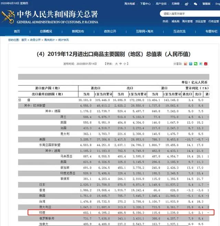The width and height of the screenshot is (220, 226).
Task: Set font size to 大 (large)
Action: click(116, 64)
